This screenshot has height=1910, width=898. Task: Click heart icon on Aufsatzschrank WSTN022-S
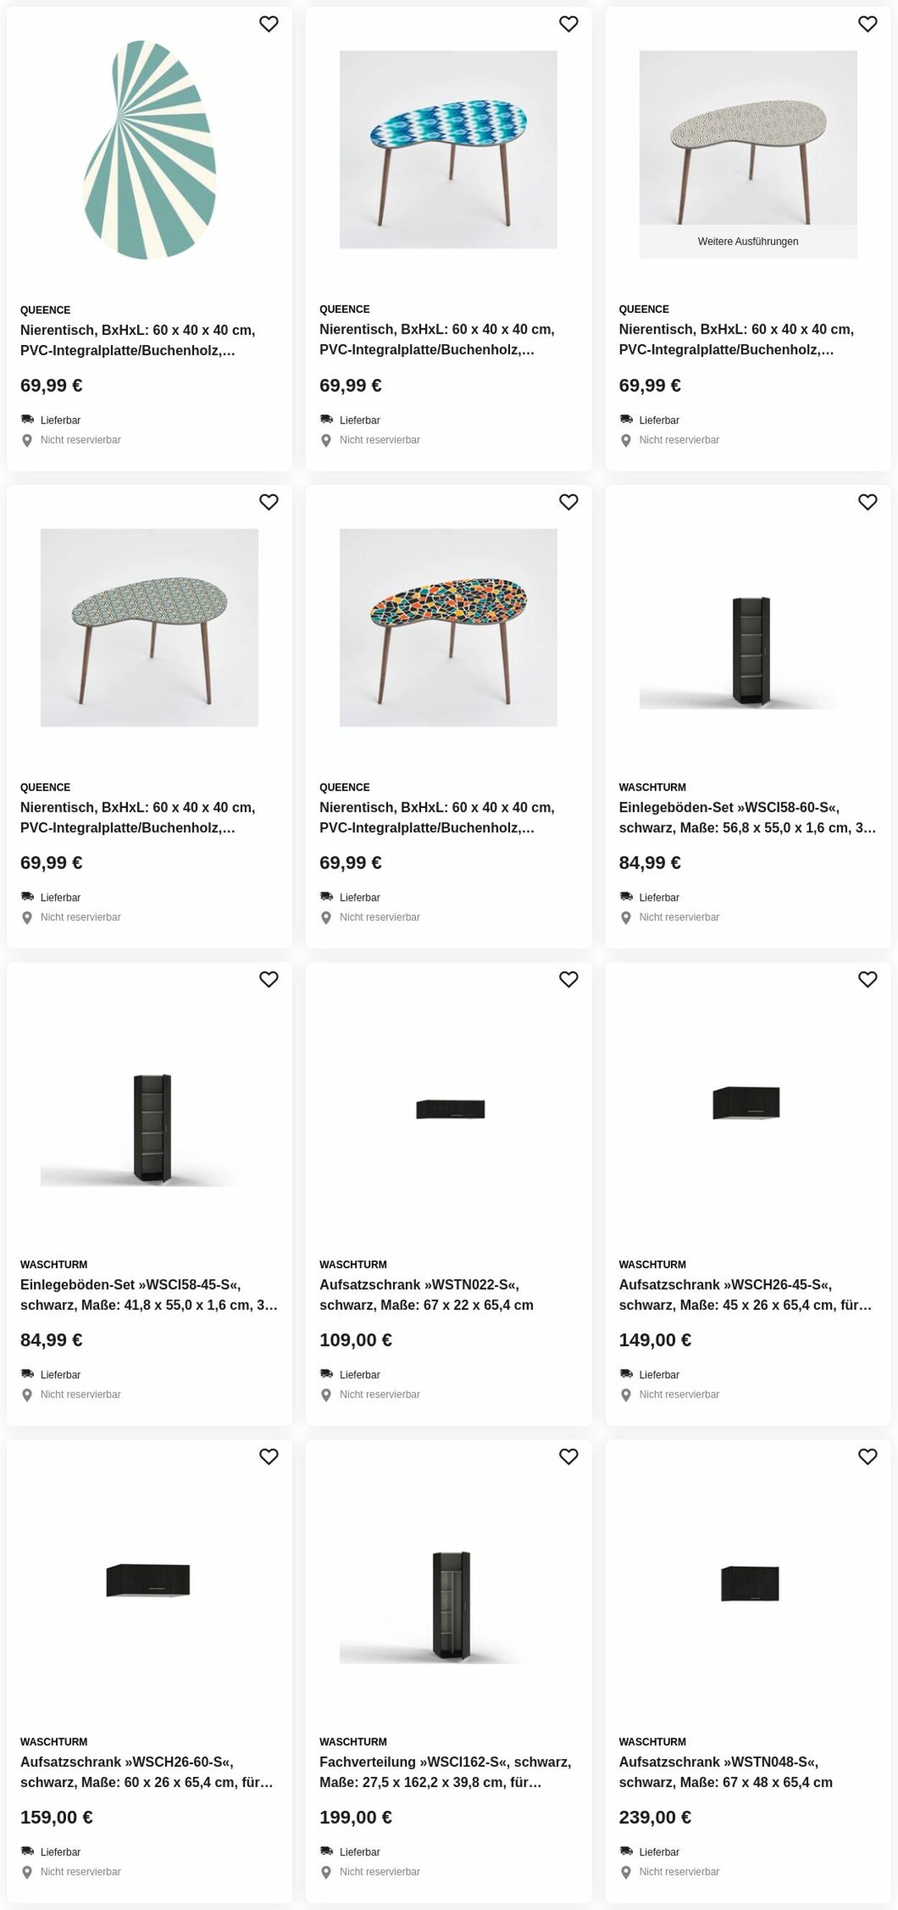pyautogui.click(x=568, y=980)
